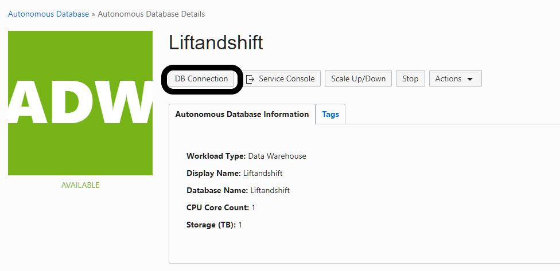Click the green ADW logo tile

pyautogui.click(x=80, y=103)
